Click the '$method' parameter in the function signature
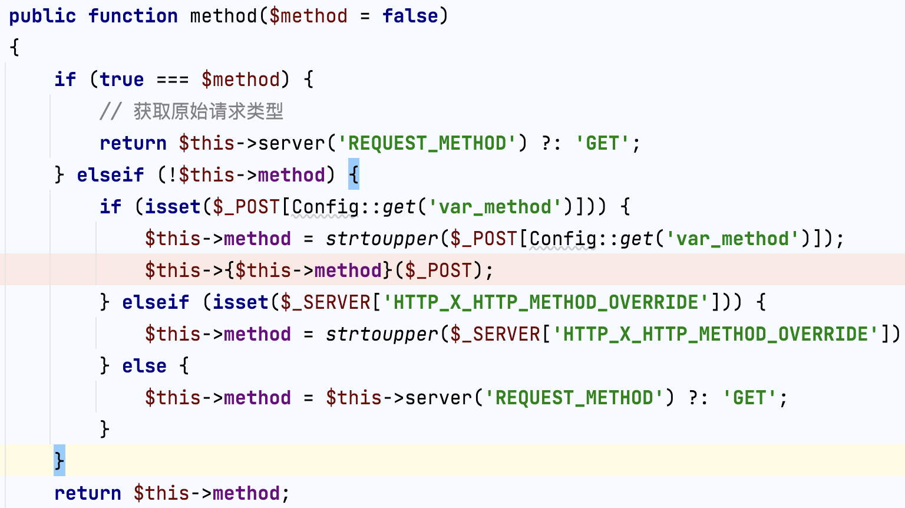Screen dimensions: 905x508 (x=308, y=16)
